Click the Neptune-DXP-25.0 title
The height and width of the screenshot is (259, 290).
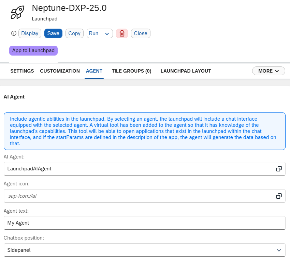(69, 8)
